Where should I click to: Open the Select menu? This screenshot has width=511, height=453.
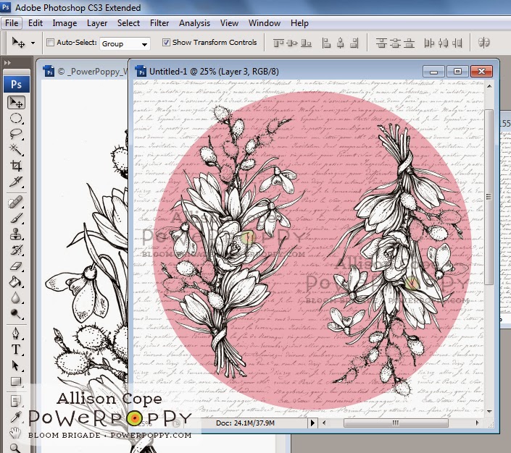pyautogui.click(x=128, y=23)
